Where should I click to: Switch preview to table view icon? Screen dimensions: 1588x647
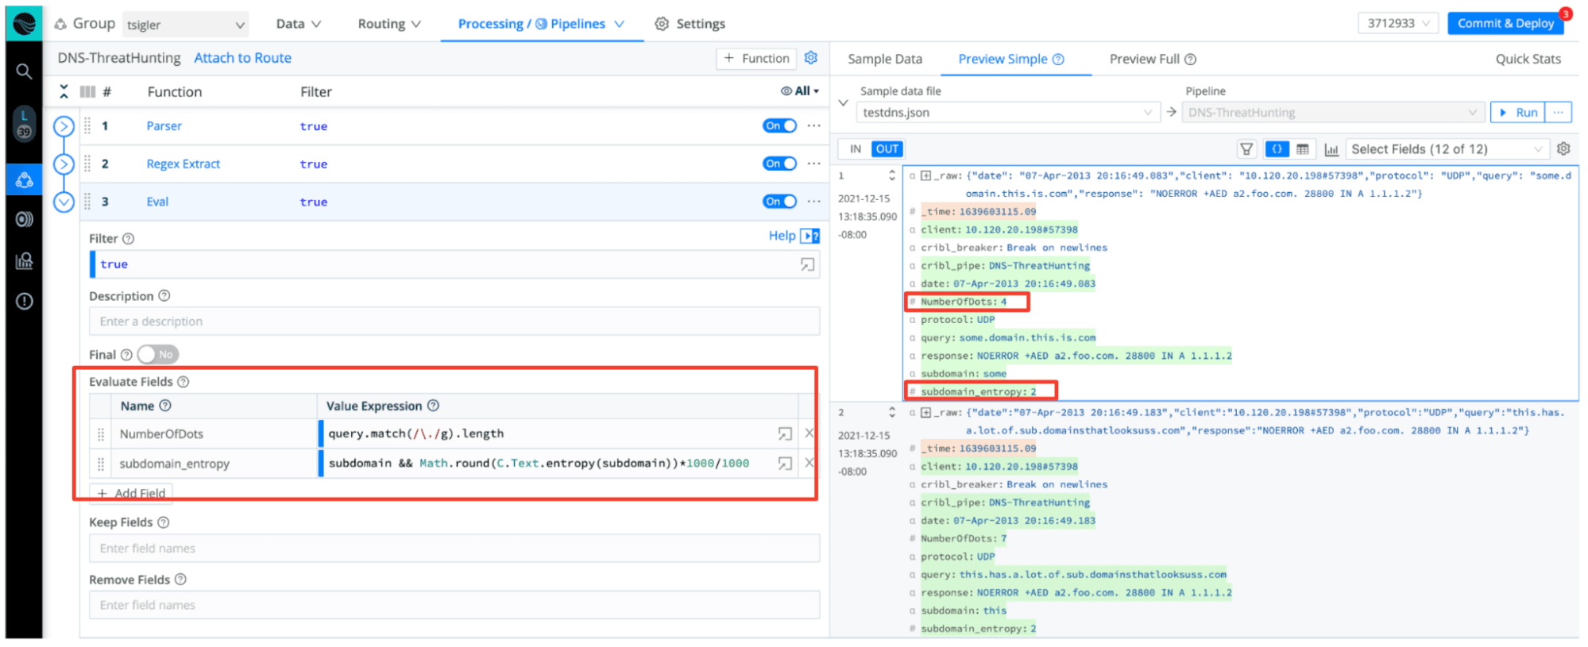(1303, 149)
